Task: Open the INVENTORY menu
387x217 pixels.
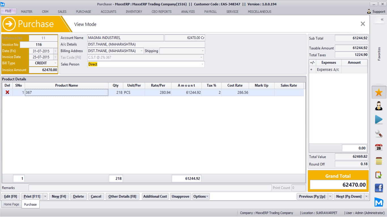Action: [134, 12]
